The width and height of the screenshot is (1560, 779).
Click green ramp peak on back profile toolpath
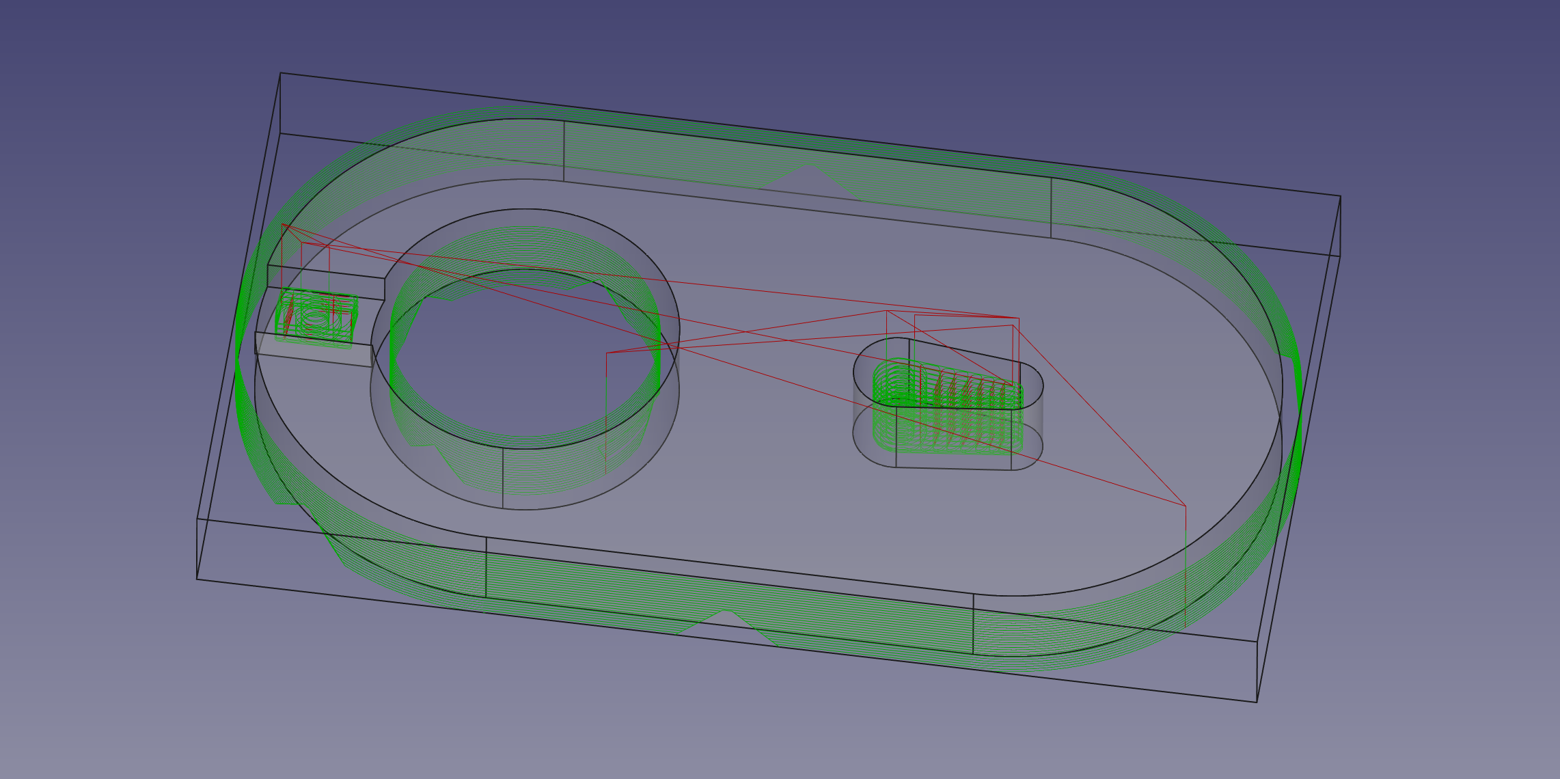pyautogui.click(x=810, y=165)
